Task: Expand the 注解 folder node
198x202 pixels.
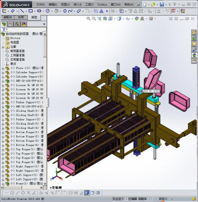Action: [3, 47]
